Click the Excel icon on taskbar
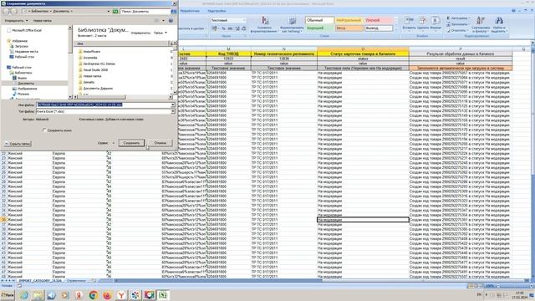 click(x=163, y=295)
